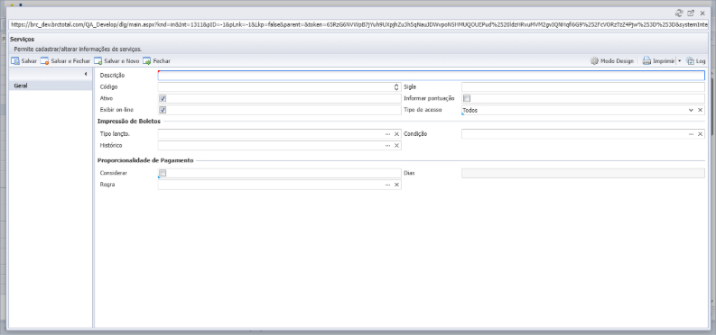Open Modo Design gear option
716x335 pixels.
612,61
